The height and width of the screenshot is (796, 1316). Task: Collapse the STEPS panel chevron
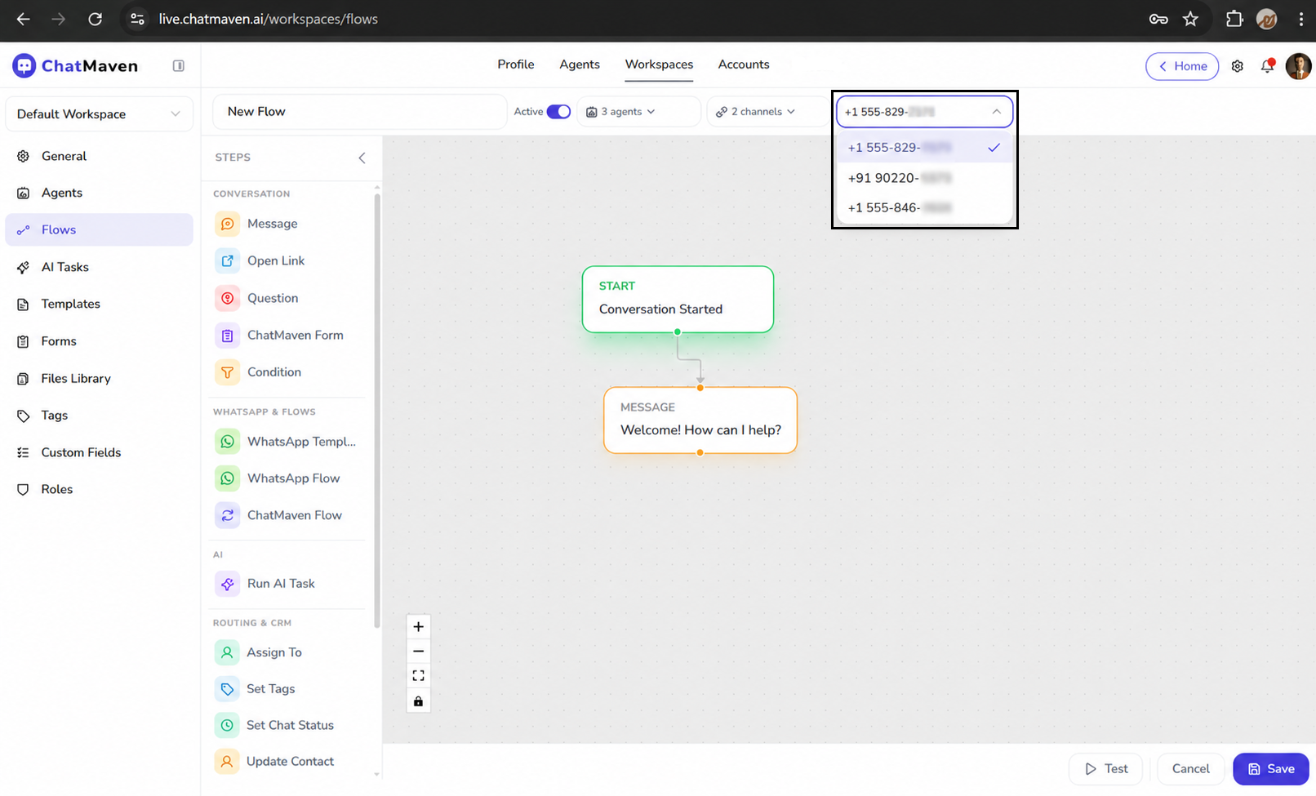[362, 158]
